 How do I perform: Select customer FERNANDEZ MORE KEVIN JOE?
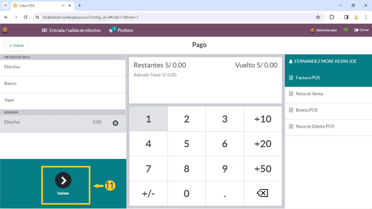325,61
